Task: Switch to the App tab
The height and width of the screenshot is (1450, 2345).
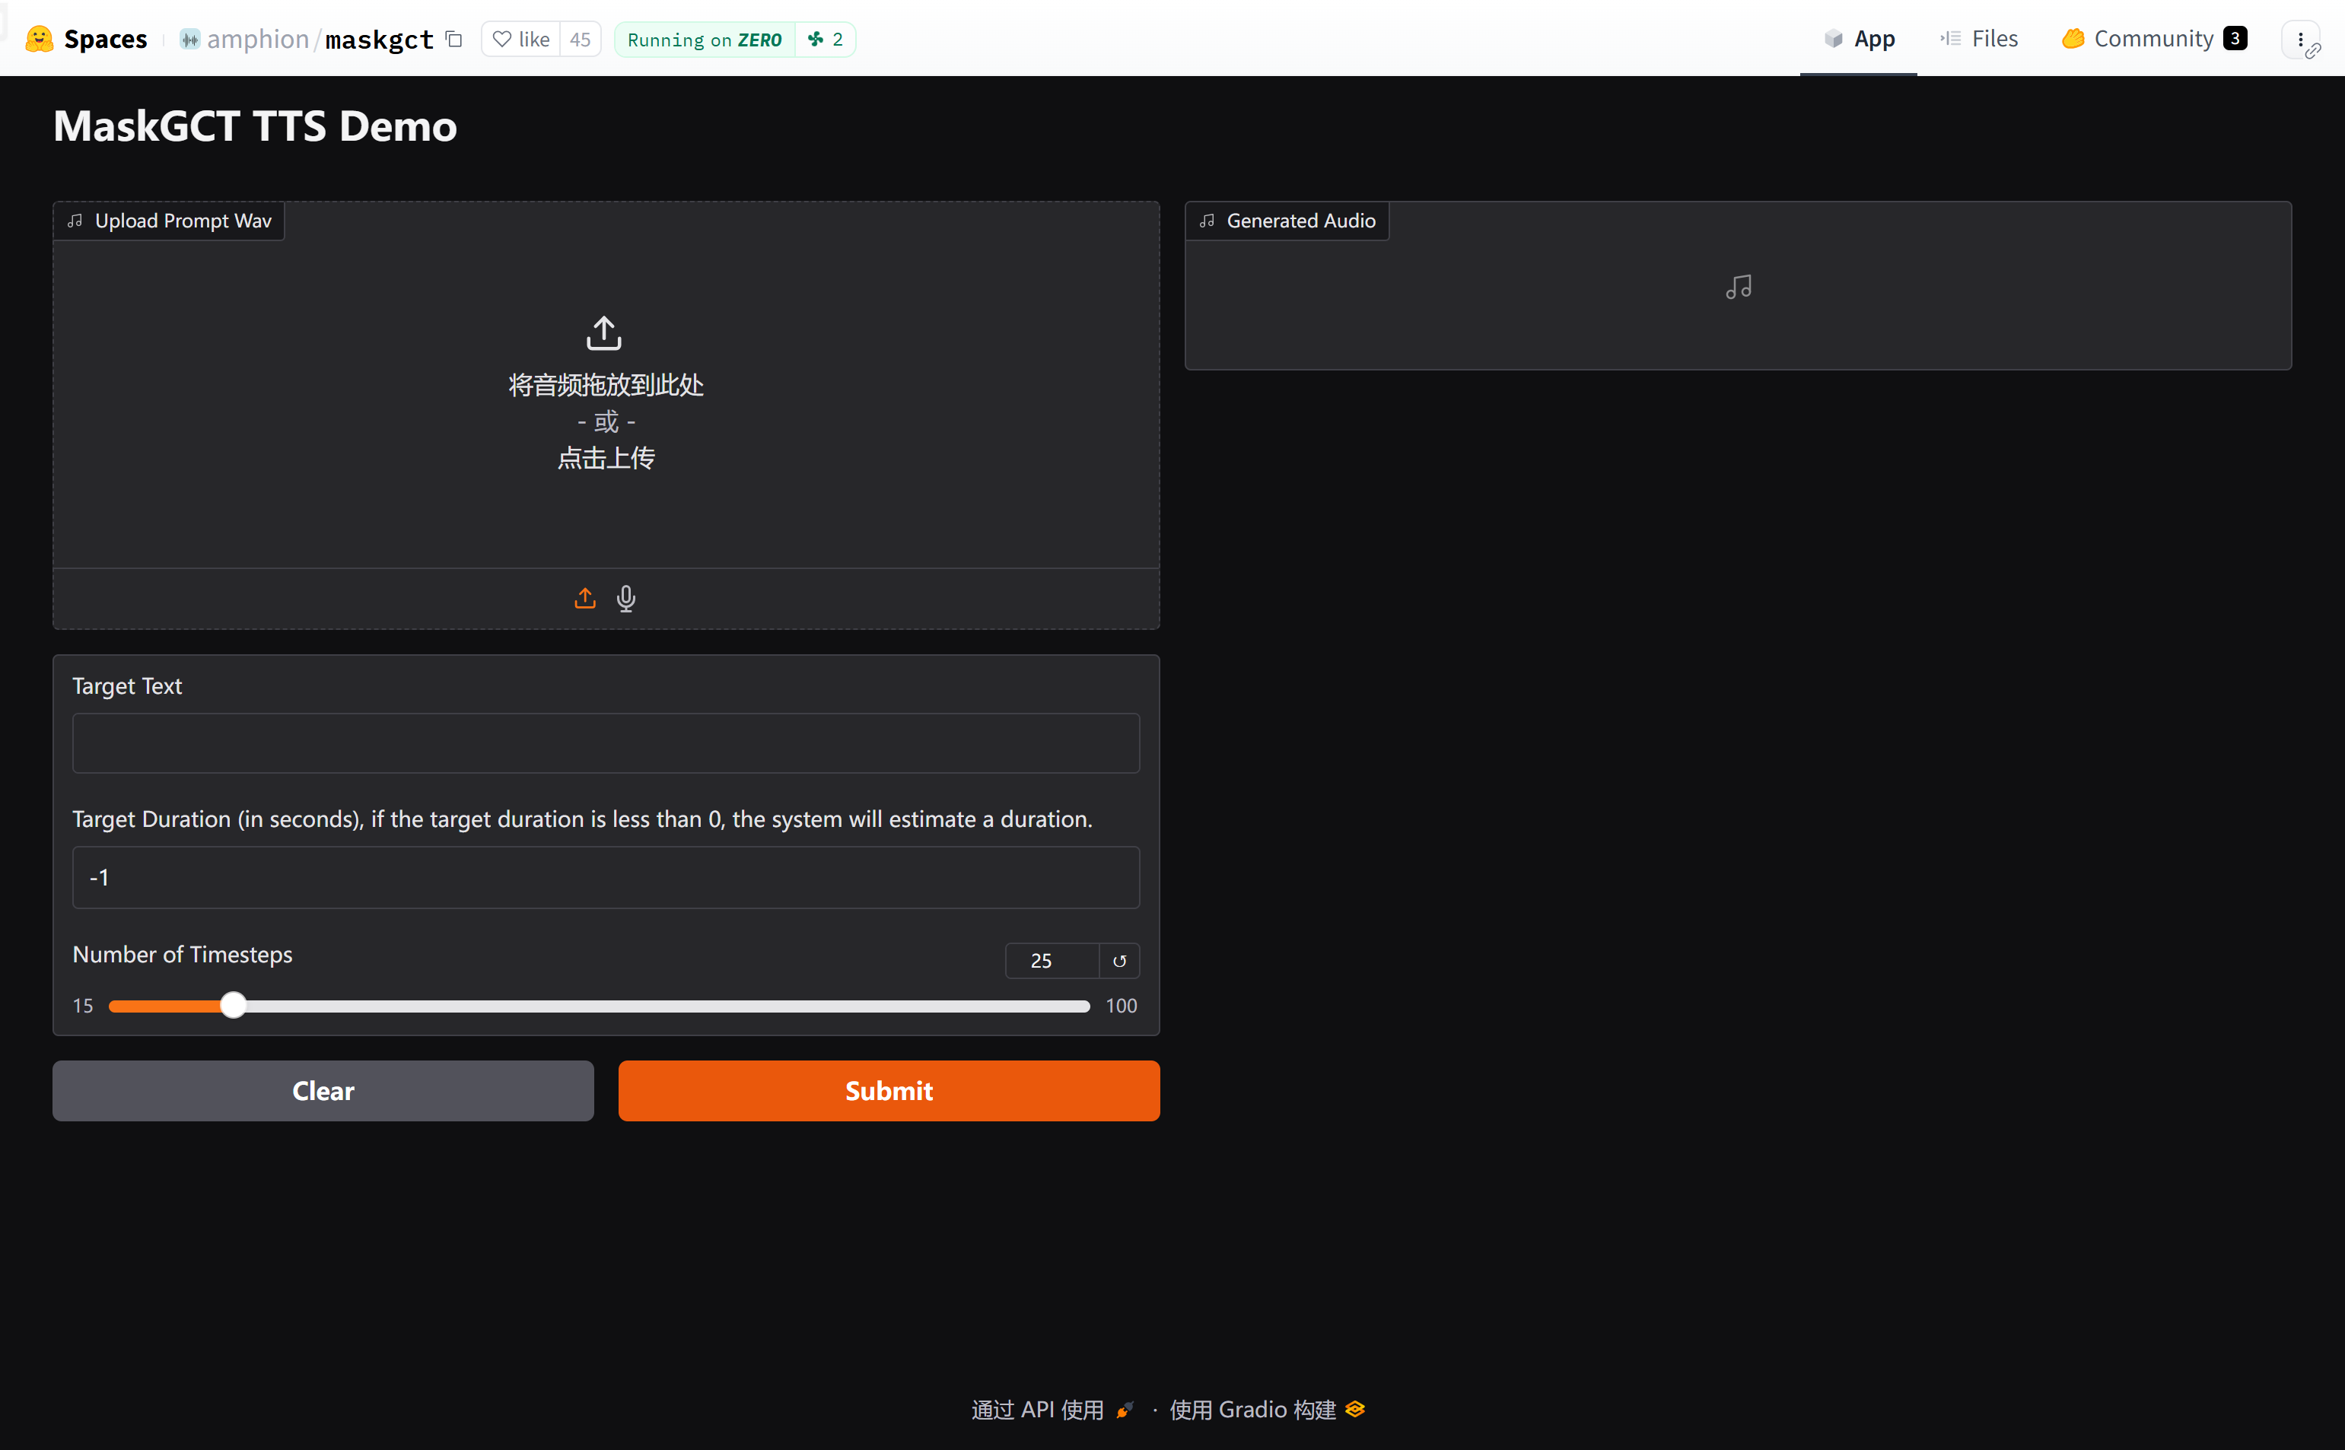Action: [1859, 38]
